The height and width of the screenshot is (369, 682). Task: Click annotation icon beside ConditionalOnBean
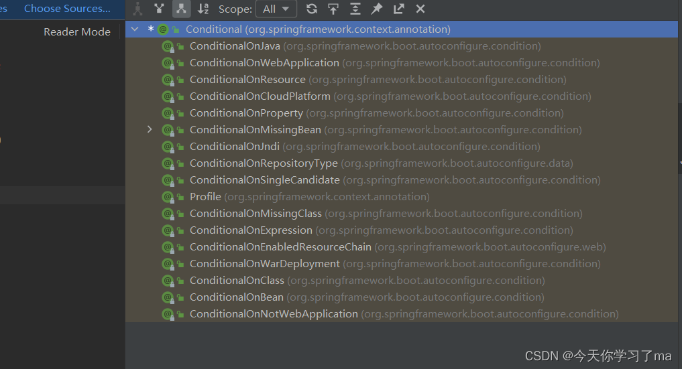point(168,297)
